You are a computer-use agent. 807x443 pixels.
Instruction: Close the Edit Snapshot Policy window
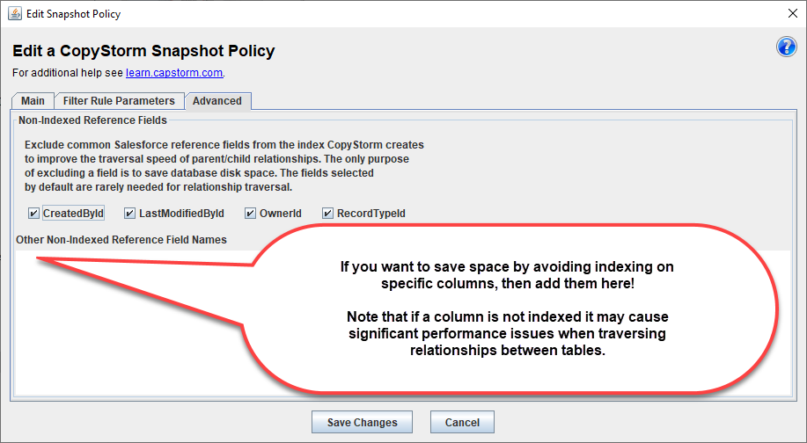click(x=793, y=13)
